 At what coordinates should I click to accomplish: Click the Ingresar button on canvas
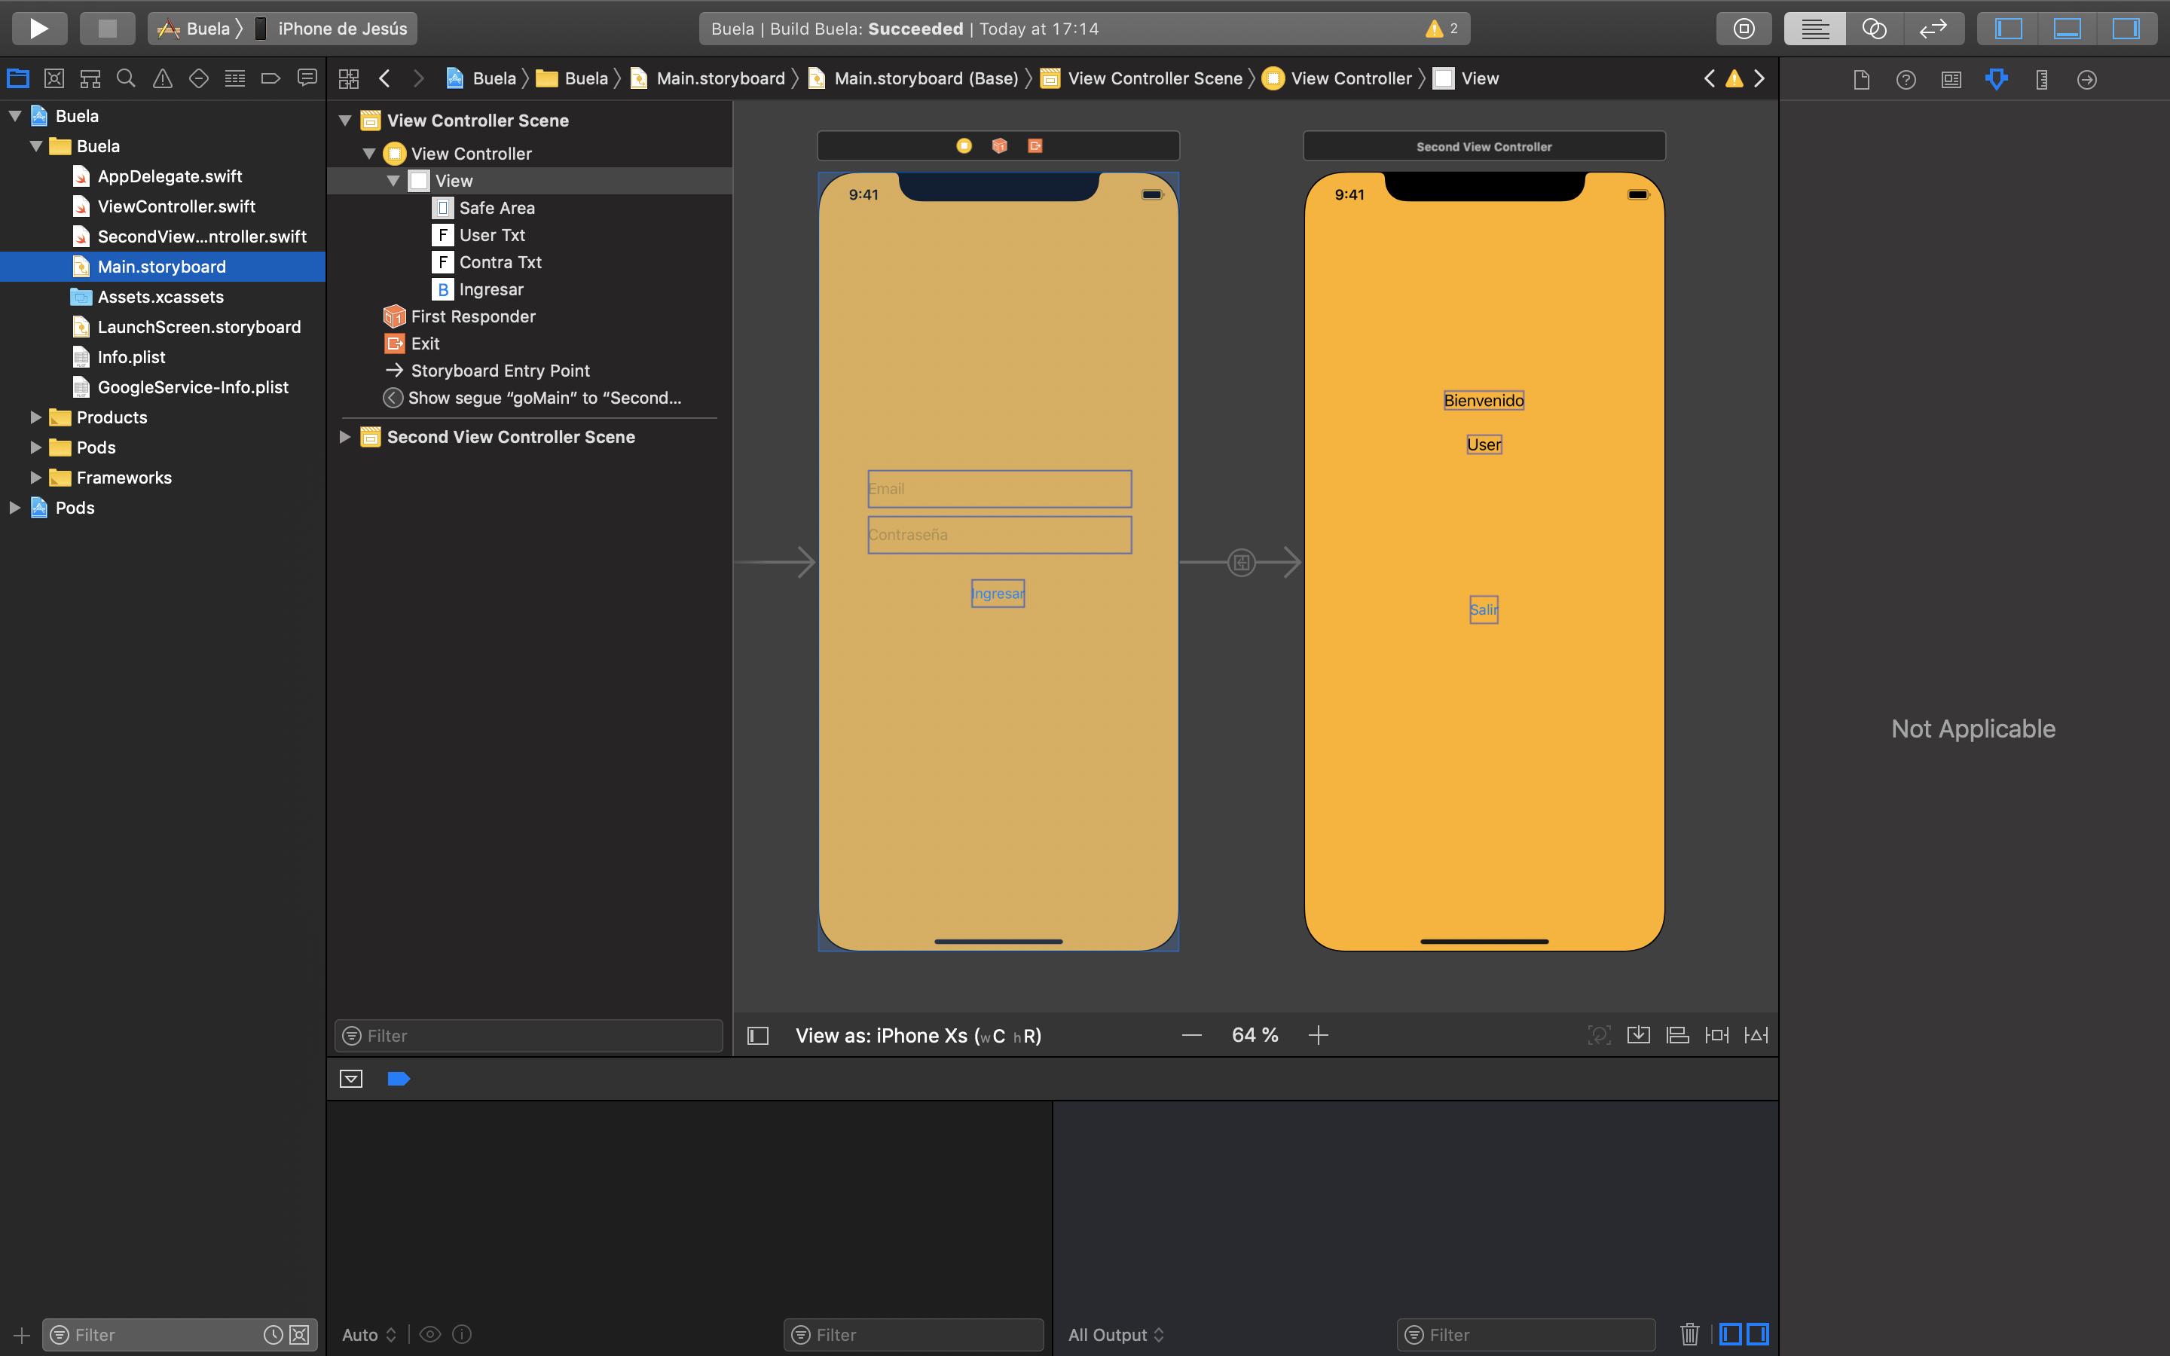998,594
